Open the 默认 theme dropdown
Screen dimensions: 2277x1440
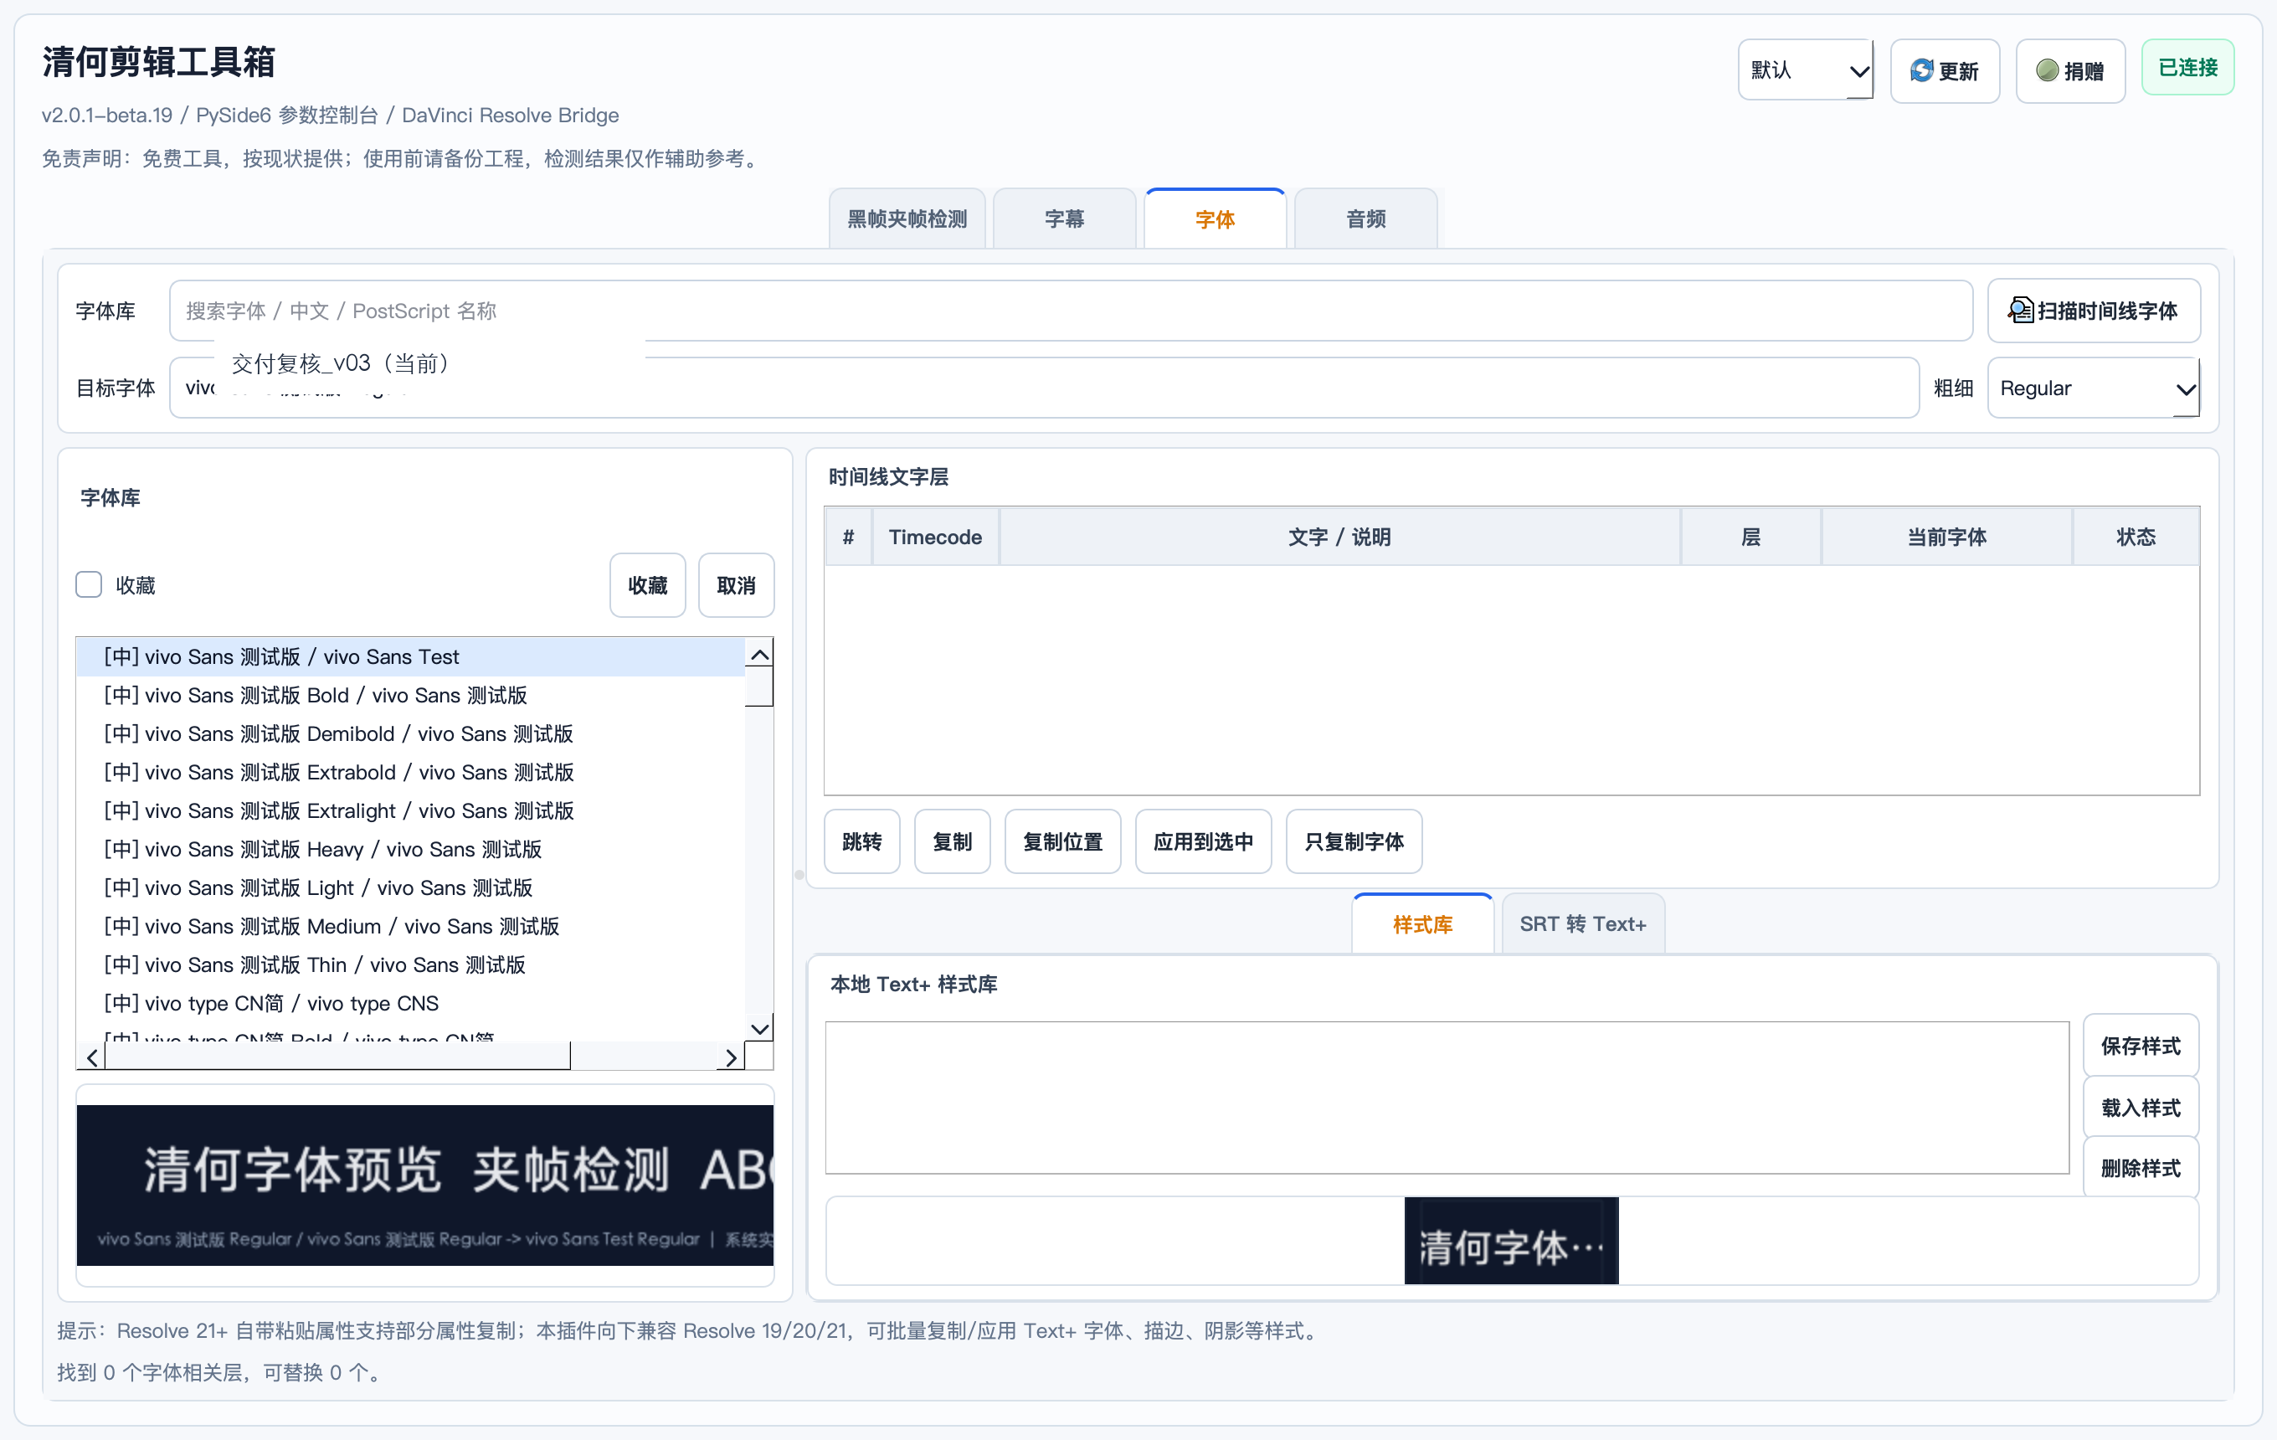pyautogui.click(x=1805, y=70)
